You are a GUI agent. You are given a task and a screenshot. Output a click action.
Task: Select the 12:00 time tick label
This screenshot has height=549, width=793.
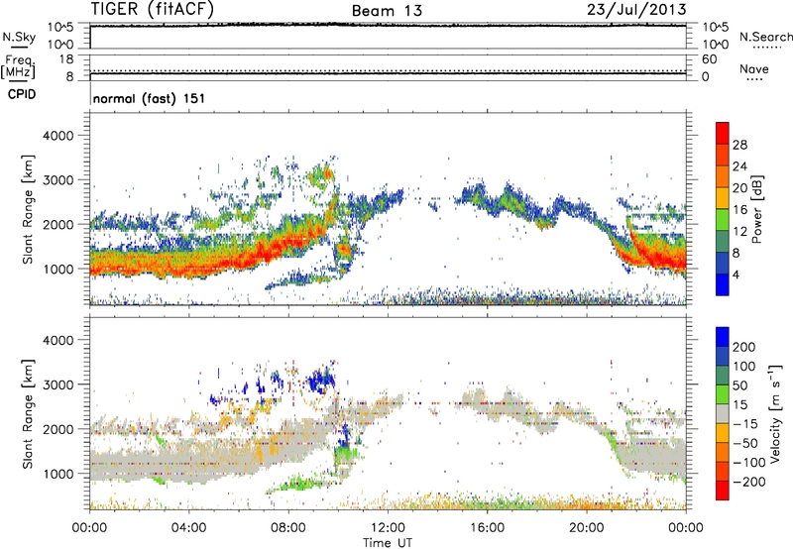pyautogui.click(x=388, y=528)
